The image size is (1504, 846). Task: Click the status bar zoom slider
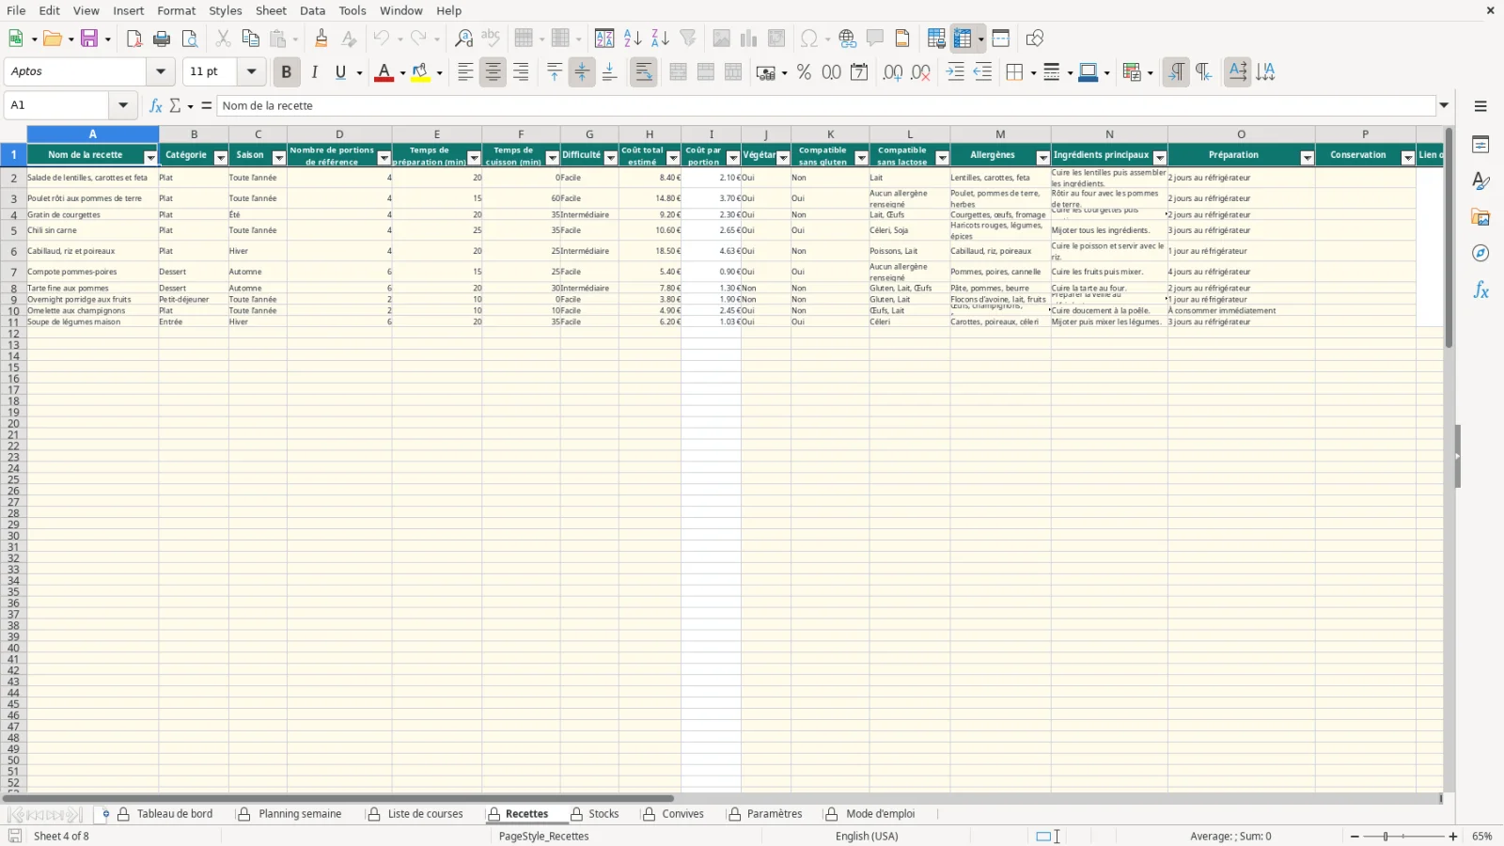[x=1403, y=837]
